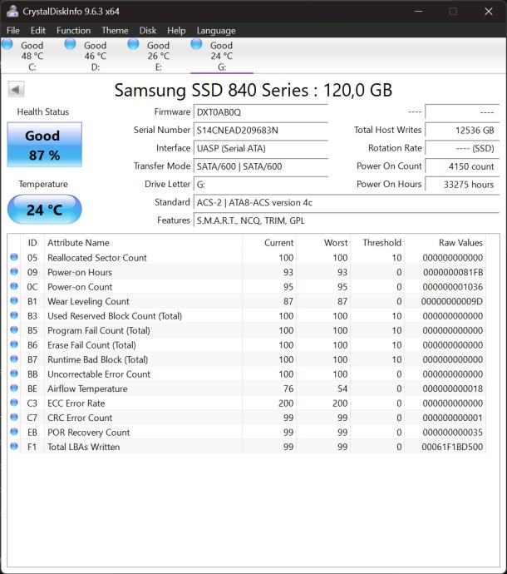507x574 pixels.
Task: Open the Help menu
Action: (x=176, y=31)
